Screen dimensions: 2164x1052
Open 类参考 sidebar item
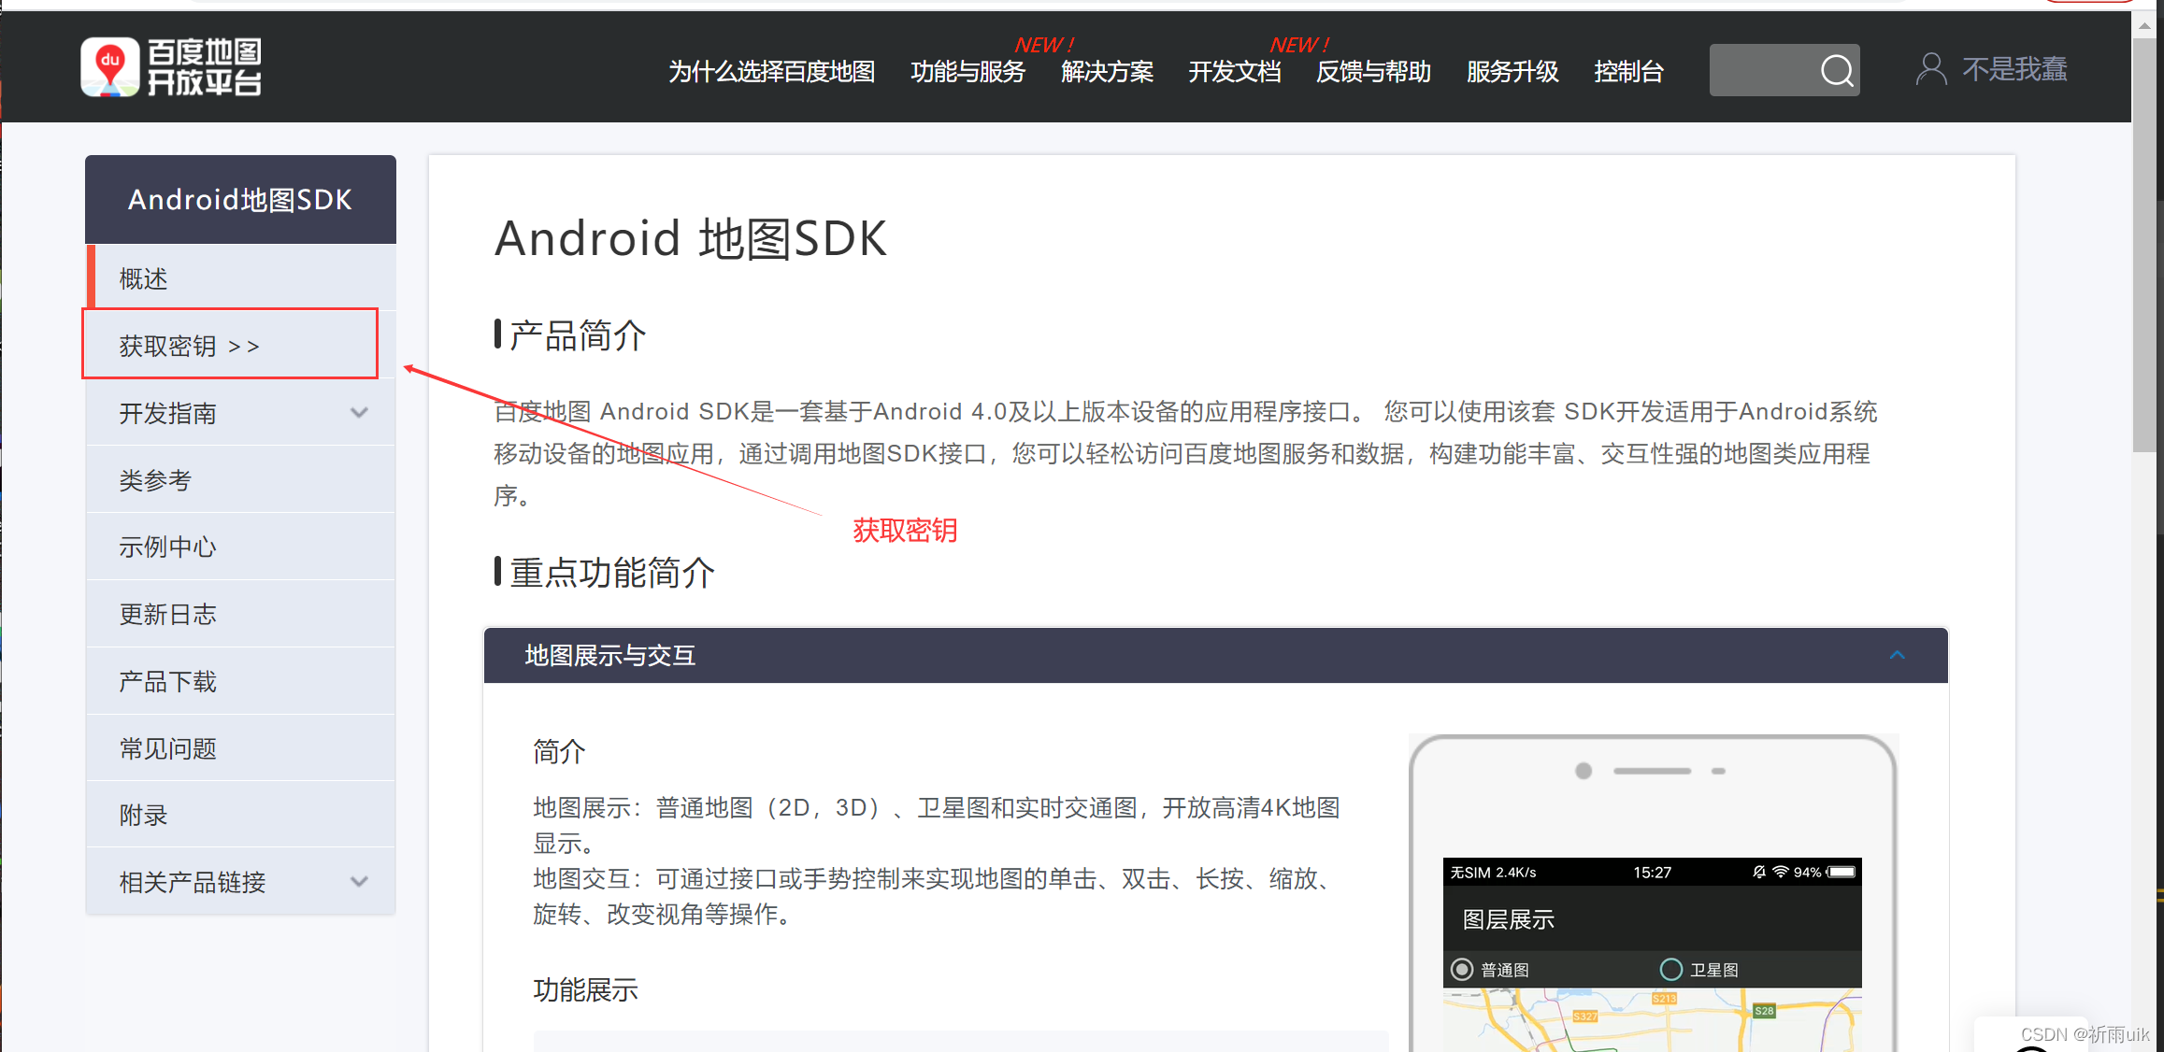click(x=241, y=480)
